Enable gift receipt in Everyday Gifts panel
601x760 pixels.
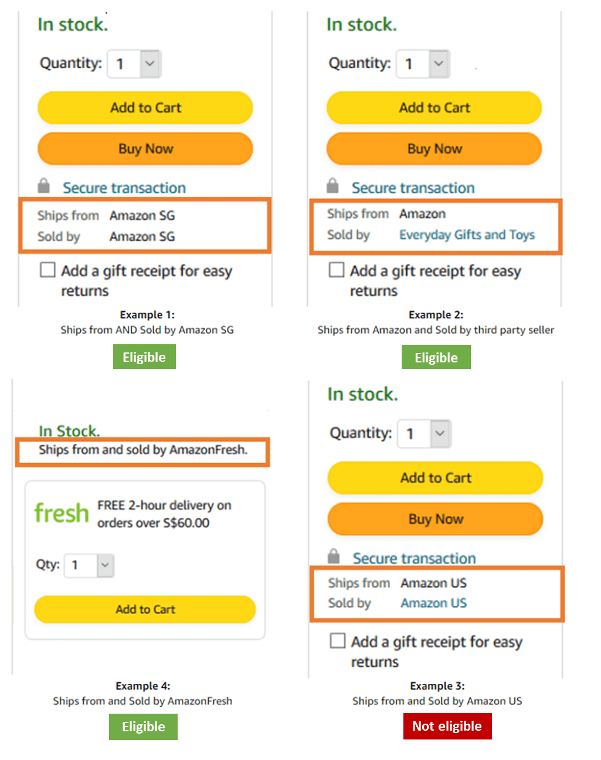[x=337, y=270]
